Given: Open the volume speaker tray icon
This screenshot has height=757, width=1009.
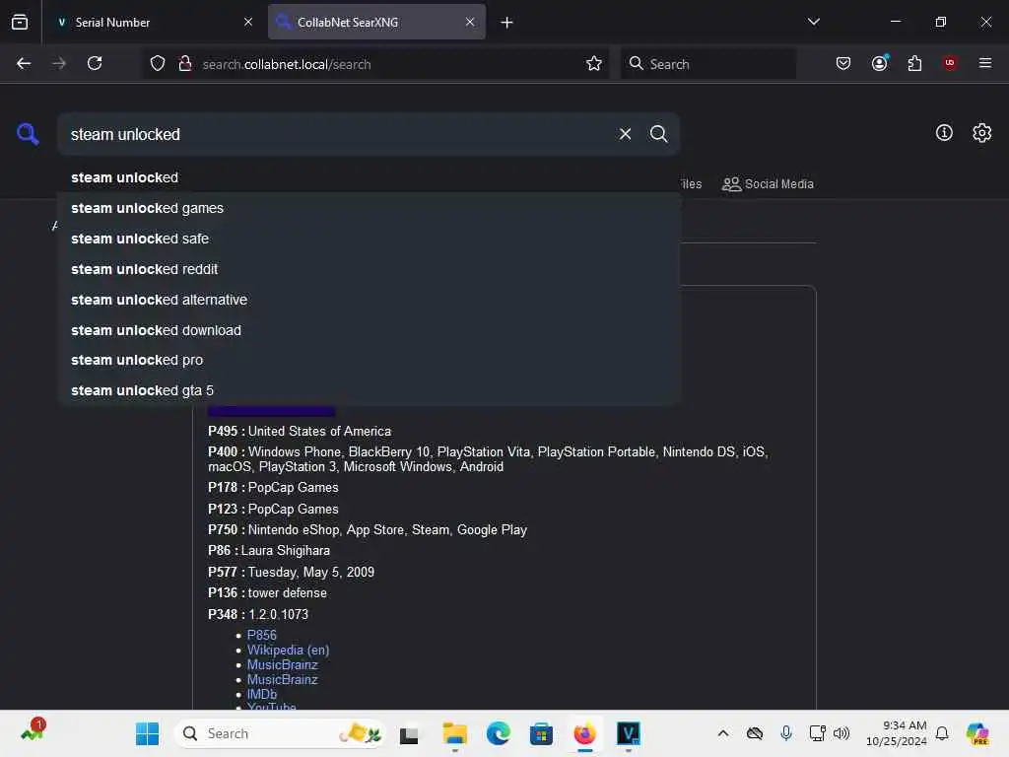Looking at the screenshot, I should [x=841, y=733].
